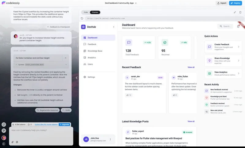The height and width of the screenshot is (148, 245).
Task: Click the preview reload icon
Action: 82,18
